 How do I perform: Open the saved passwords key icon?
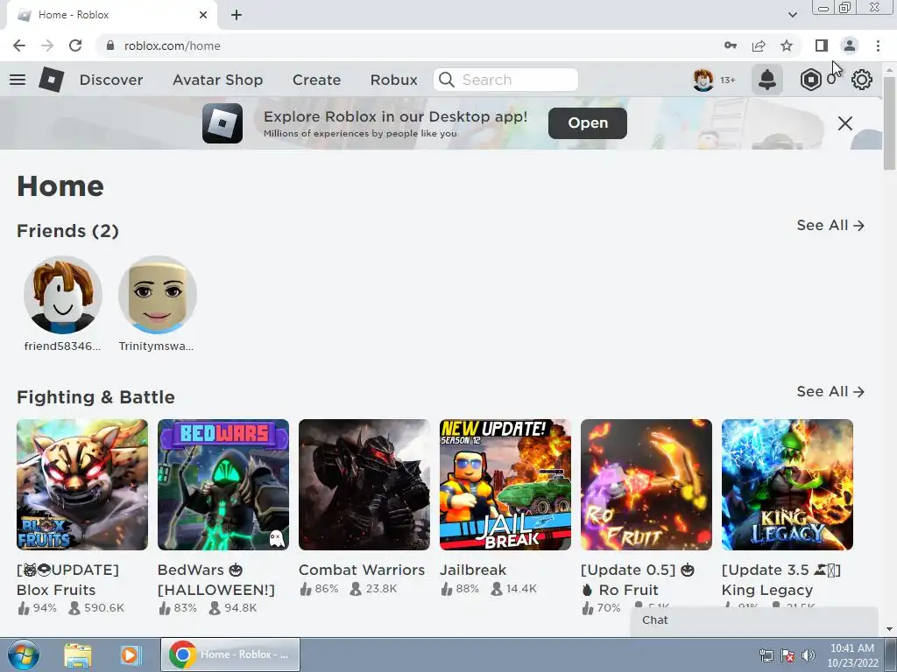[731, 45]
